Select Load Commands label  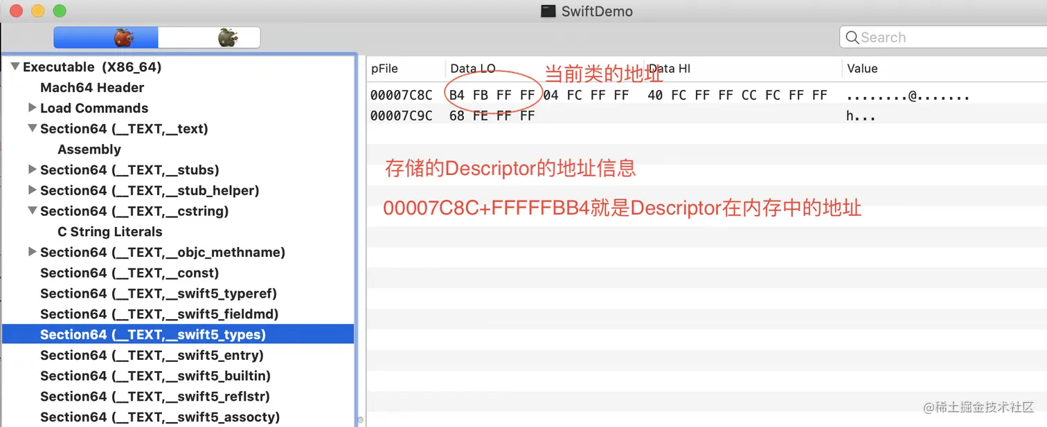coord(94,108)
